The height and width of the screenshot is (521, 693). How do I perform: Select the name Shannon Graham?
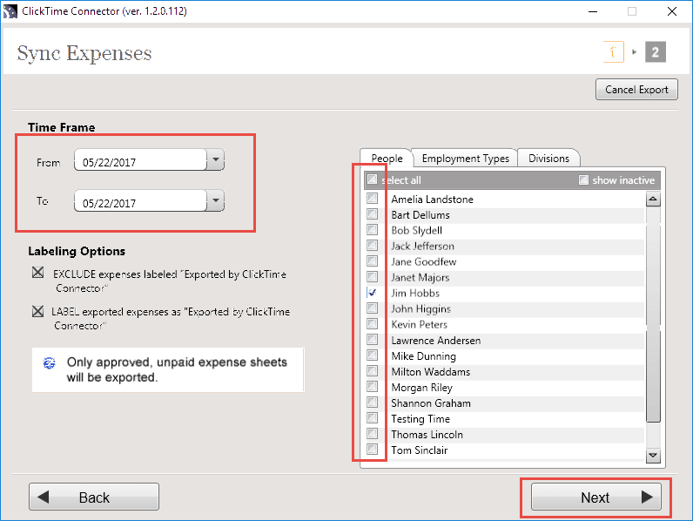[x=430, y=403]
